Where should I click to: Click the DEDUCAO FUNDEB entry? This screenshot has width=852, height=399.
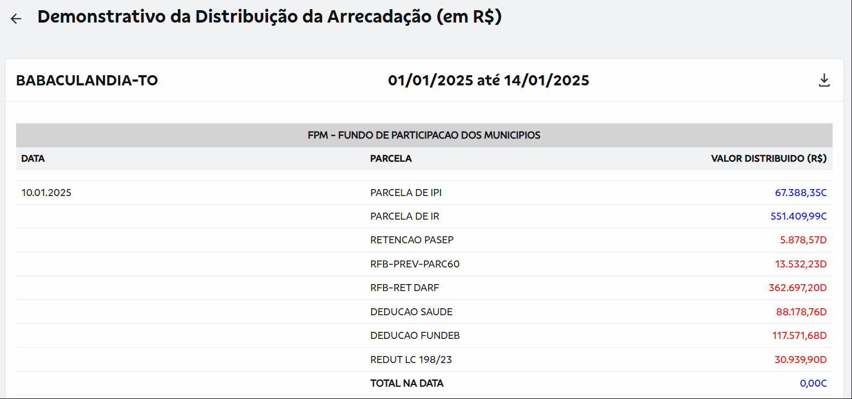pyautogui.click(x=415, y=336)
